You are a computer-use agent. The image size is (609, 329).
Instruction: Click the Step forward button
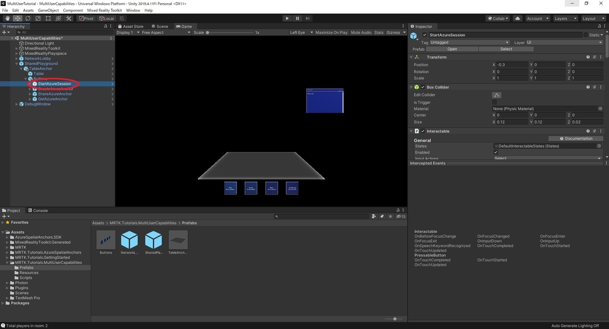coord(308,18)
